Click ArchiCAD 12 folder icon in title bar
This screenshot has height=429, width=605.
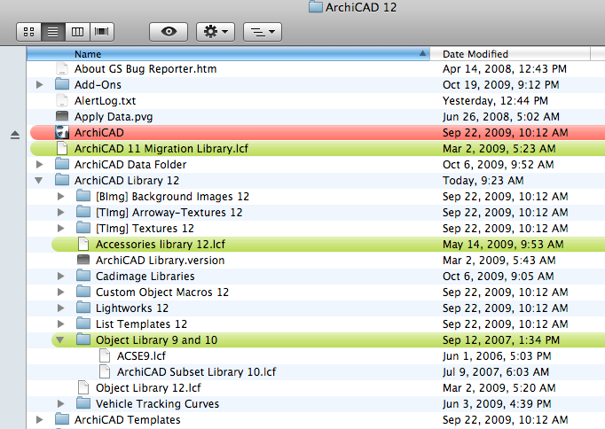316,7
